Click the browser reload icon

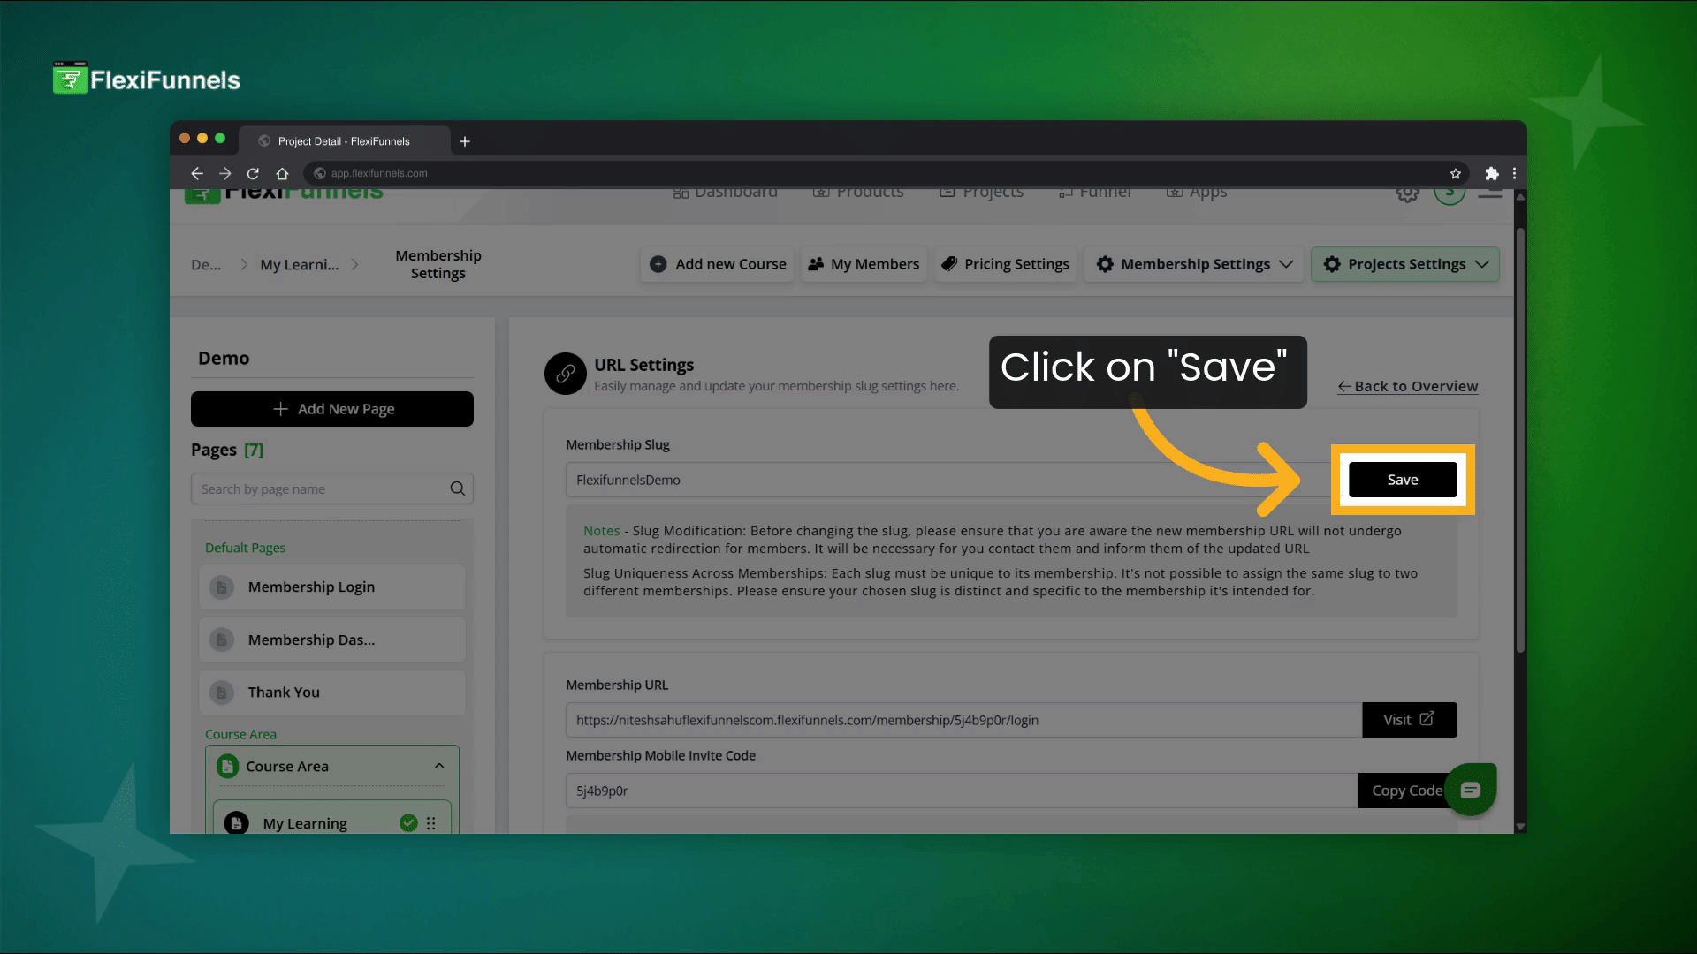coord(253,174)
